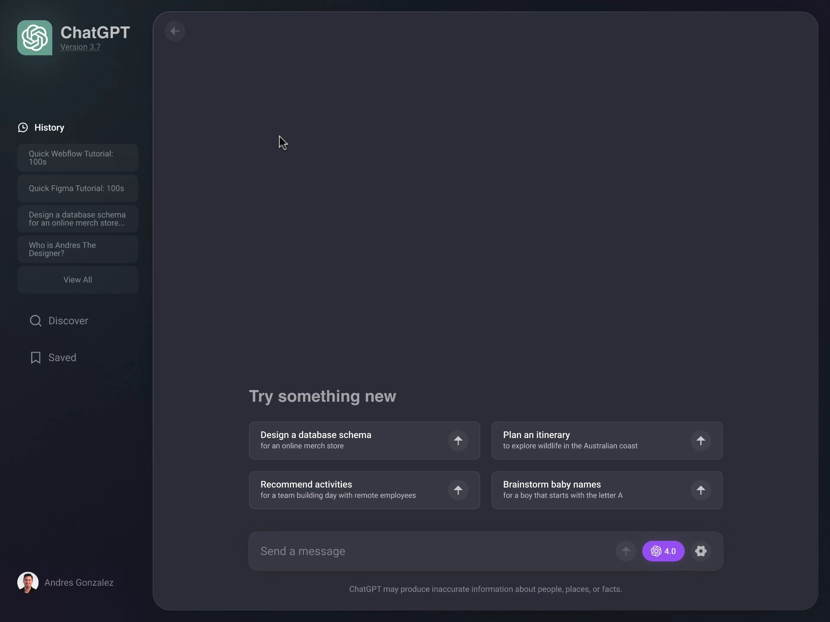Switch model with purple 4.0 pill

click(663, 551)
